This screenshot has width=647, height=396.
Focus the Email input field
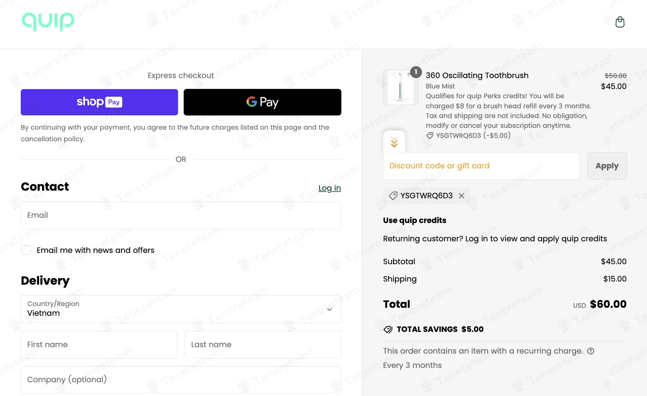[181, 215]
